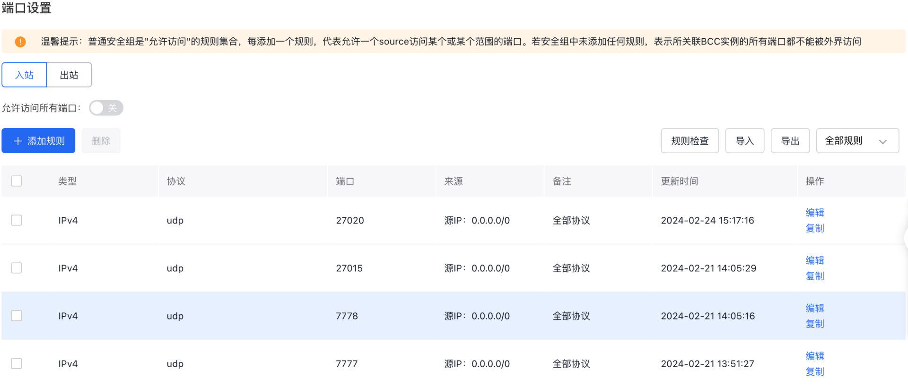Click the plus icon on 添加规则 button
This screenshot has width=908, height=387.
click(18, 141)
